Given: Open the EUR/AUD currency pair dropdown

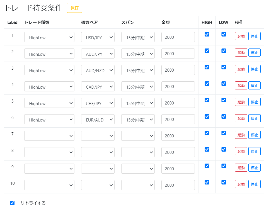Looking at the screenshot, I should (98, 120).
